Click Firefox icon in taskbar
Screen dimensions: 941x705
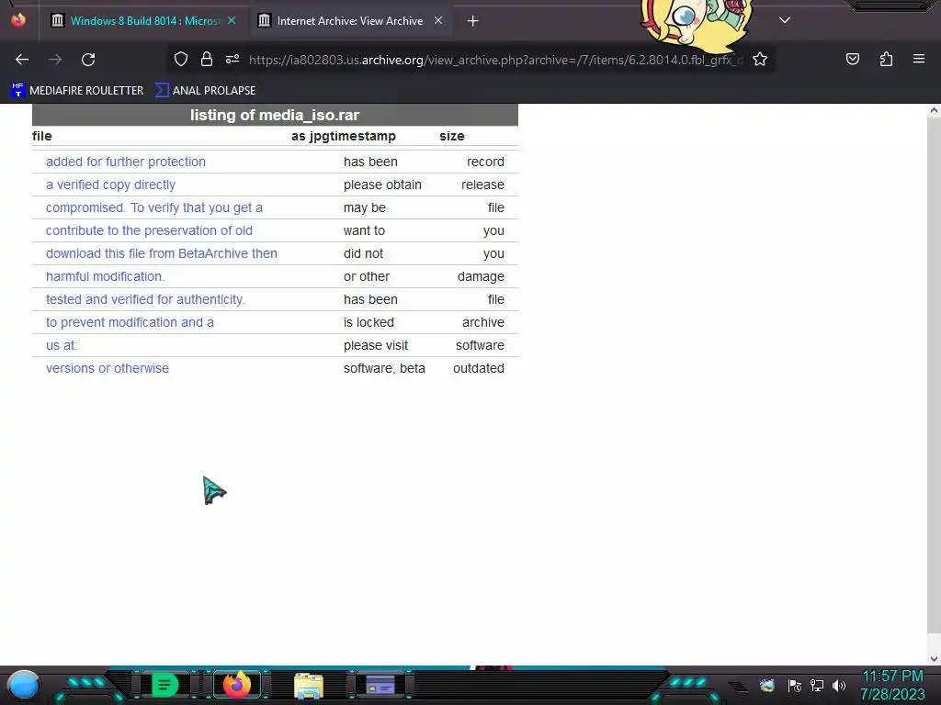(x=236, y=685)
